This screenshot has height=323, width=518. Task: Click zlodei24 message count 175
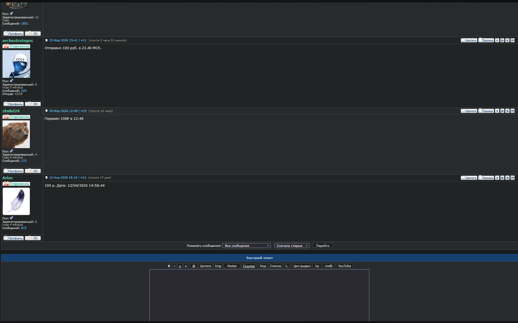point(24,161)
